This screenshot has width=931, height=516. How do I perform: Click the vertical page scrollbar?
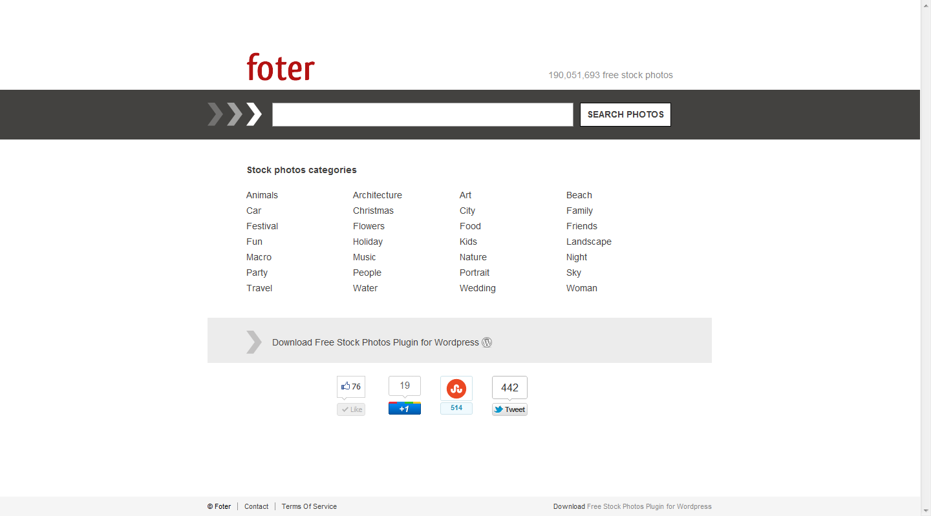coord(925,258)
